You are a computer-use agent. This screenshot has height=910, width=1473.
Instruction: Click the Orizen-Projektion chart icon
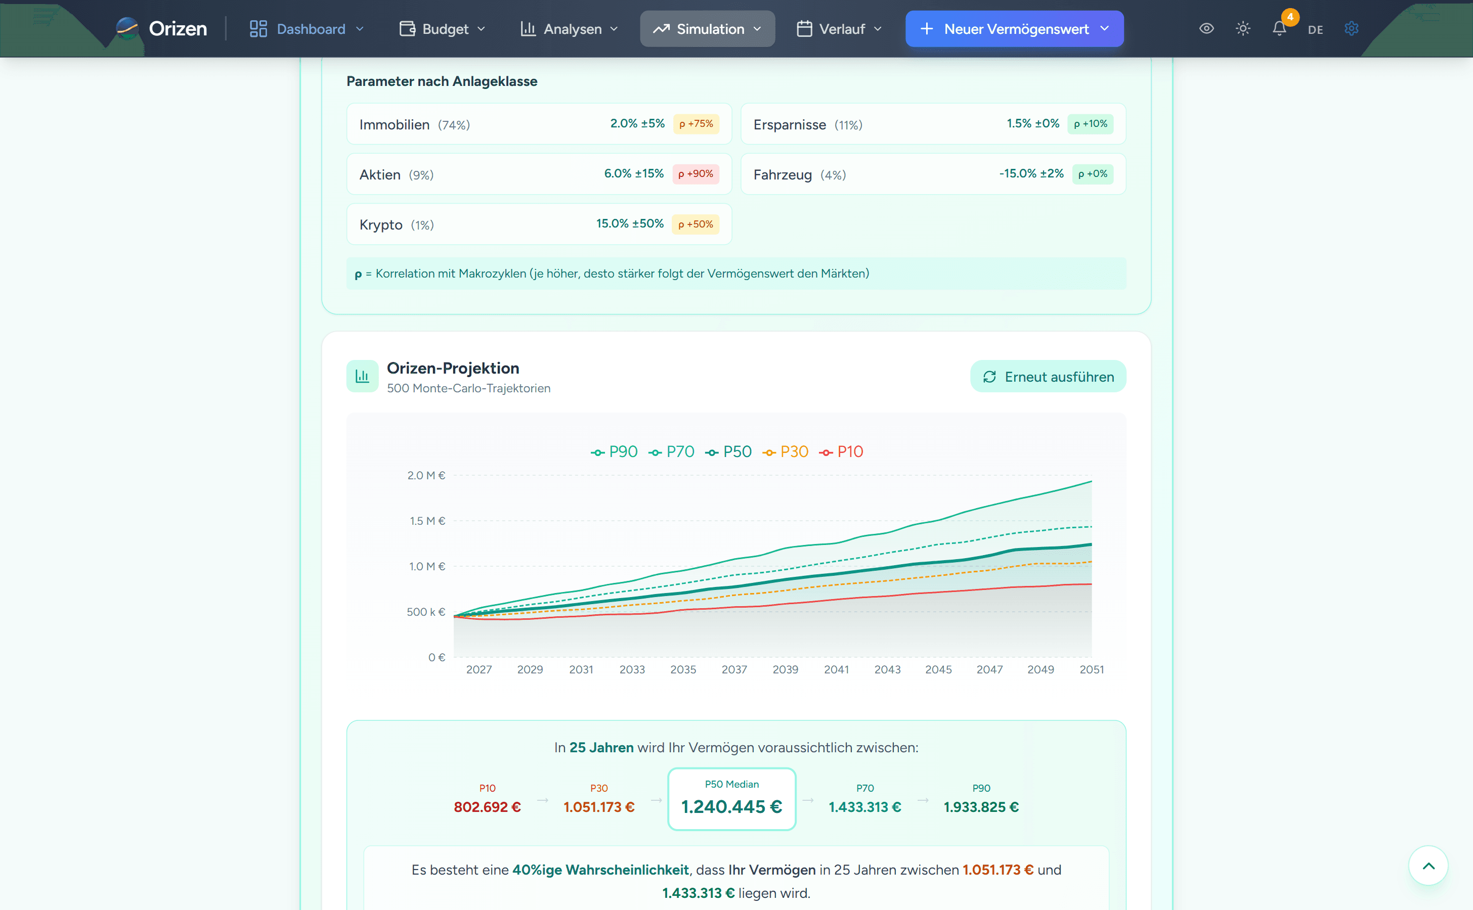tap(363, 376)
